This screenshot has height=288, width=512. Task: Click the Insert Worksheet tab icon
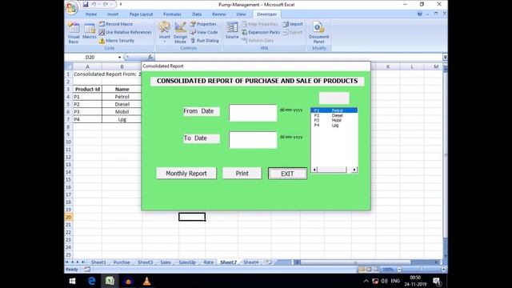(x=269, y=262)
